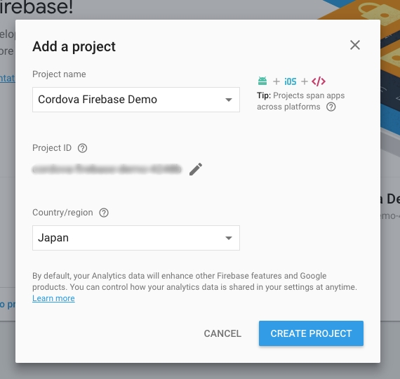This screenshot has height=379, width=400.
Task: Expand the Japan country dropdown arrow
Action: (229, 238)
